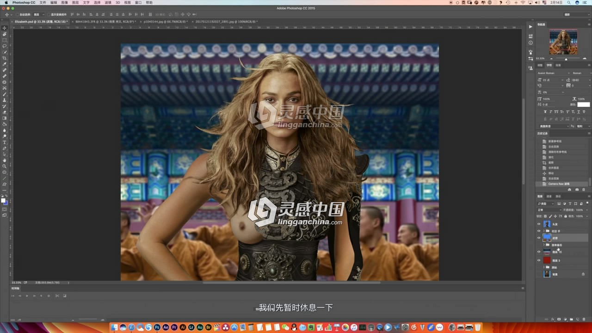
Task: Open After Effects from the Dock
Action: [x=166, y=327]
